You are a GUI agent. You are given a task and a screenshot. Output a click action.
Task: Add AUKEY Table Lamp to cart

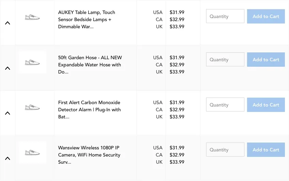266,16
